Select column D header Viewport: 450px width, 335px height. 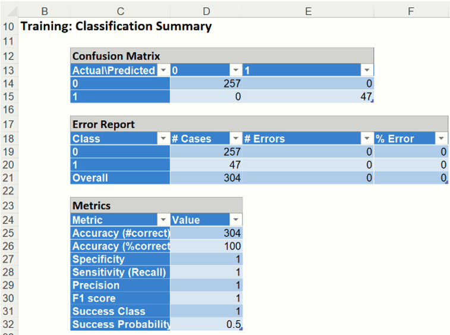pos(206,11)
